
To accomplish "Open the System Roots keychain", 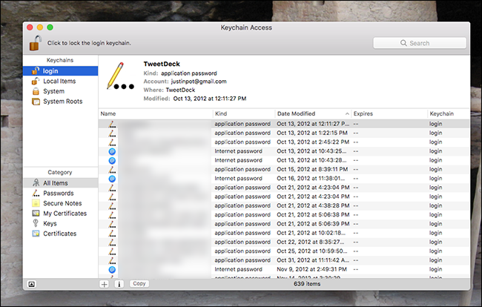I will coord(61,102).
